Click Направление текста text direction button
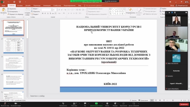The width and height of the screenshot is (190, 107). click(x=95, y=9)
